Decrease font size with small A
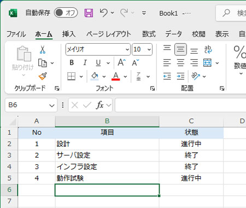This screenshot has width=246, height=208. click(136, 62)
